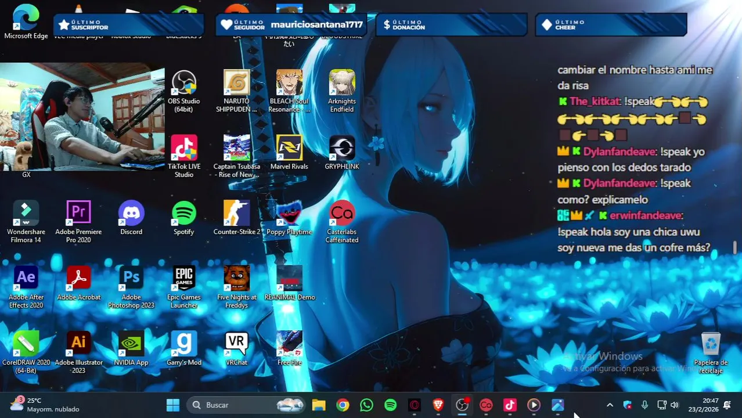Open Spotify from the taskbar
The height and width of the screenshot is (418, 742).
click(x=390, y=405)
